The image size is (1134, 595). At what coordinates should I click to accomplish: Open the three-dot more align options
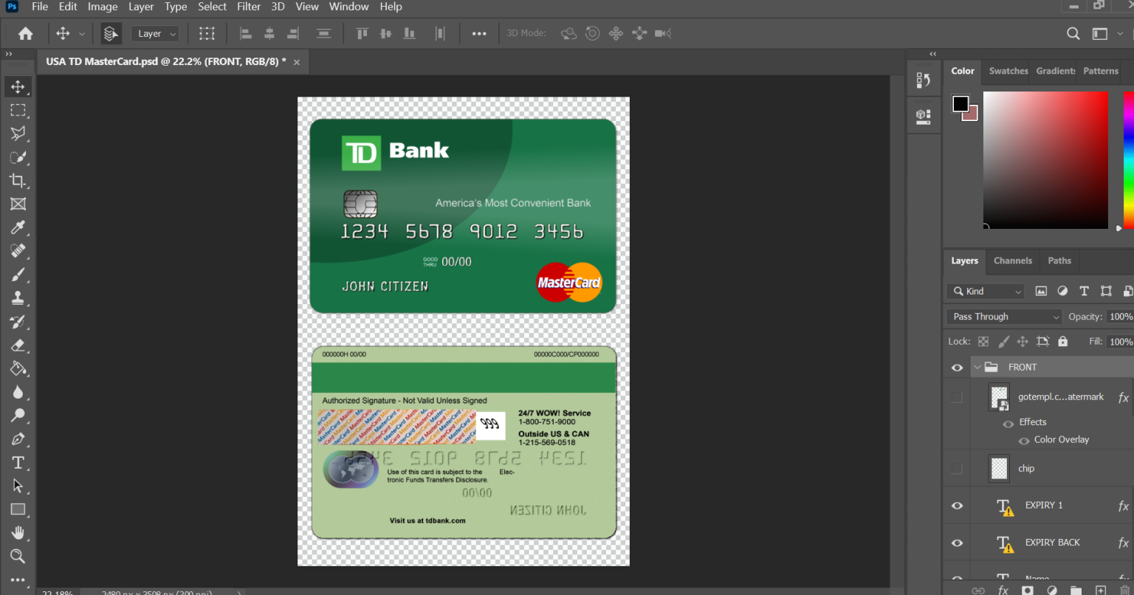(479, 33)
